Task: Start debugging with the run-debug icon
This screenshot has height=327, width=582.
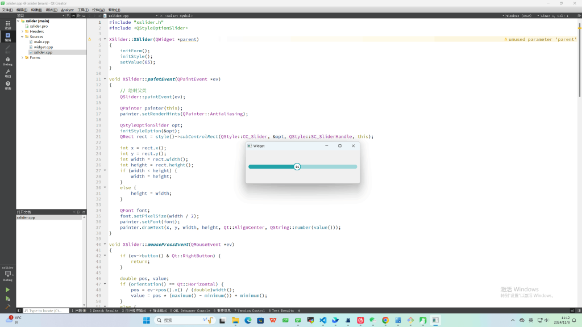Action: (8, 298)
